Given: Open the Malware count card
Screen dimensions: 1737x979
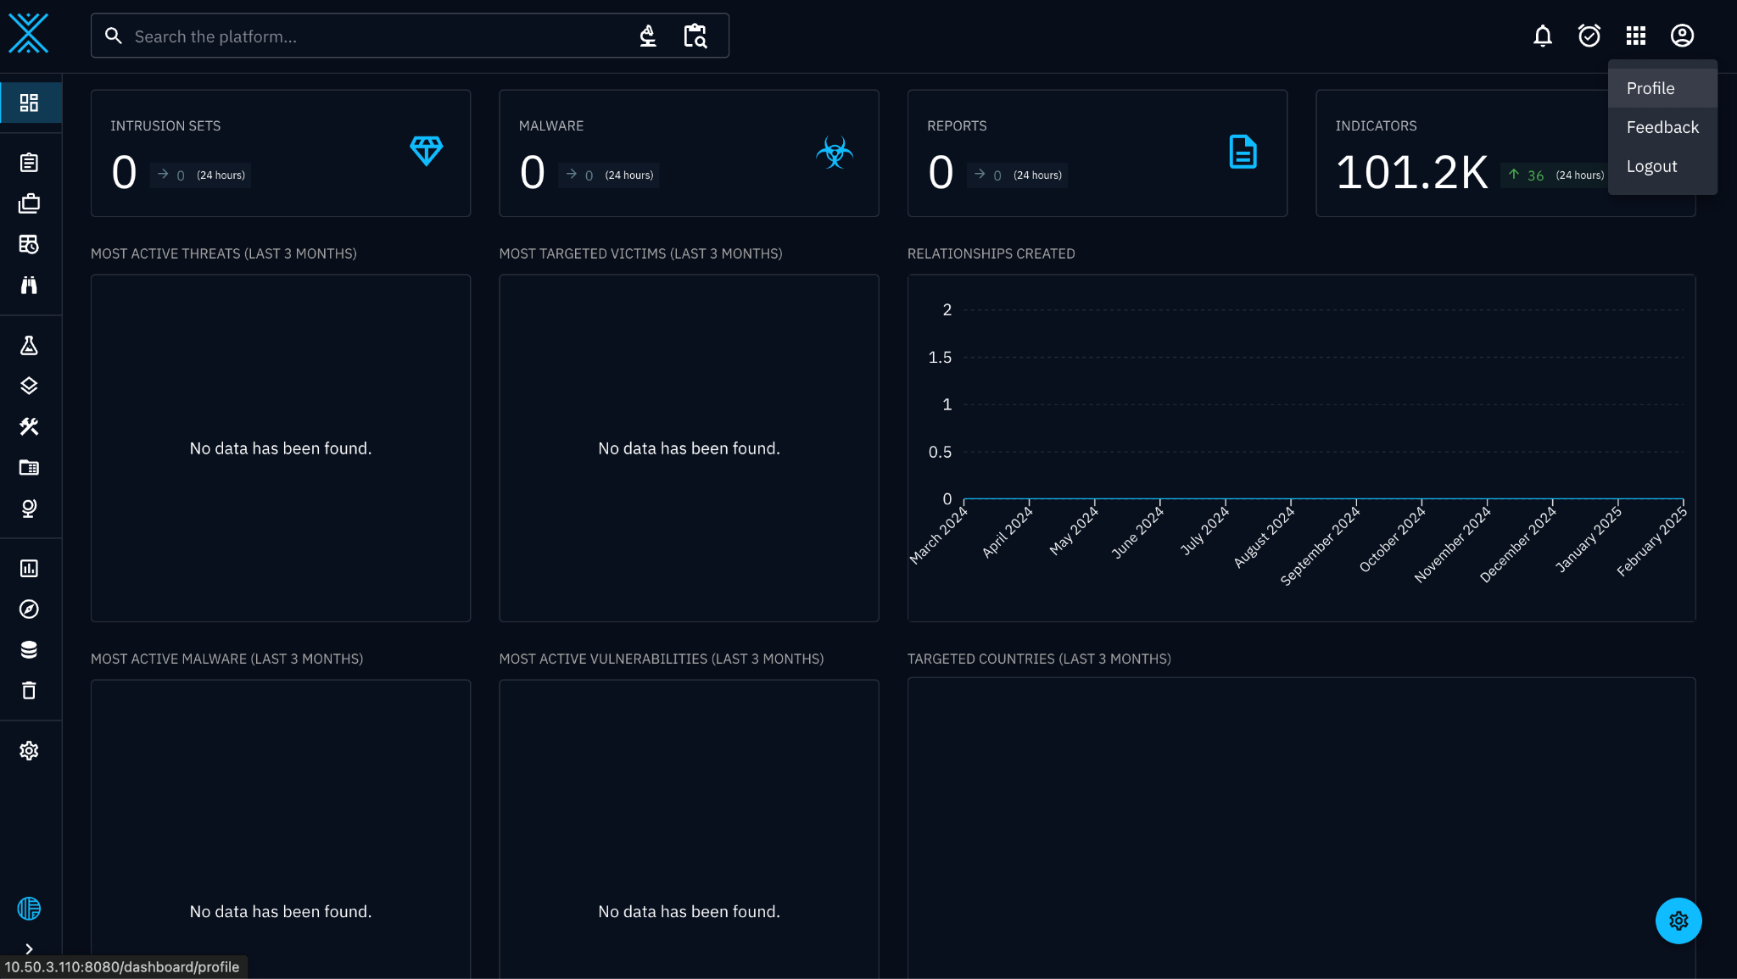Looking at the screenshot, I should click(x=689, y=153).
